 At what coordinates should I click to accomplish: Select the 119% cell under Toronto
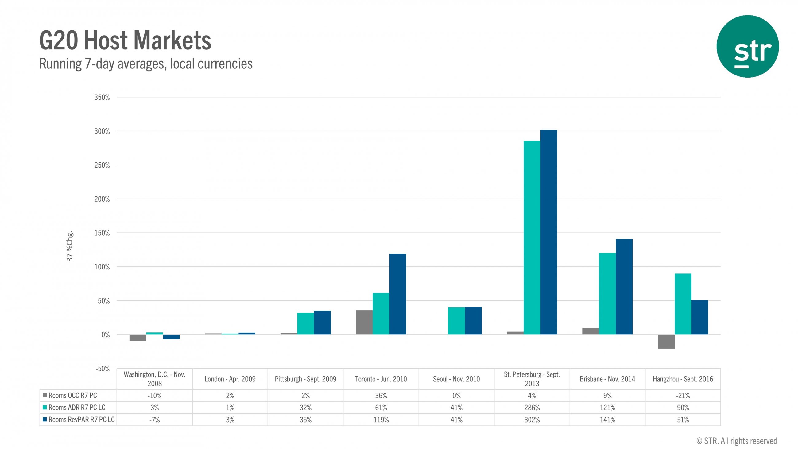click(x=381, y=420)
